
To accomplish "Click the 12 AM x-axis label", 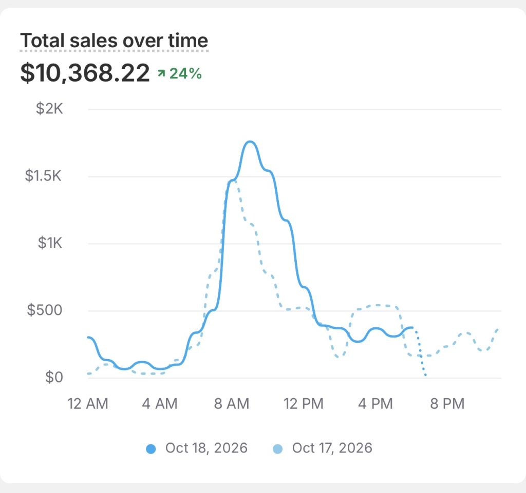I will (x=88, y=404).
